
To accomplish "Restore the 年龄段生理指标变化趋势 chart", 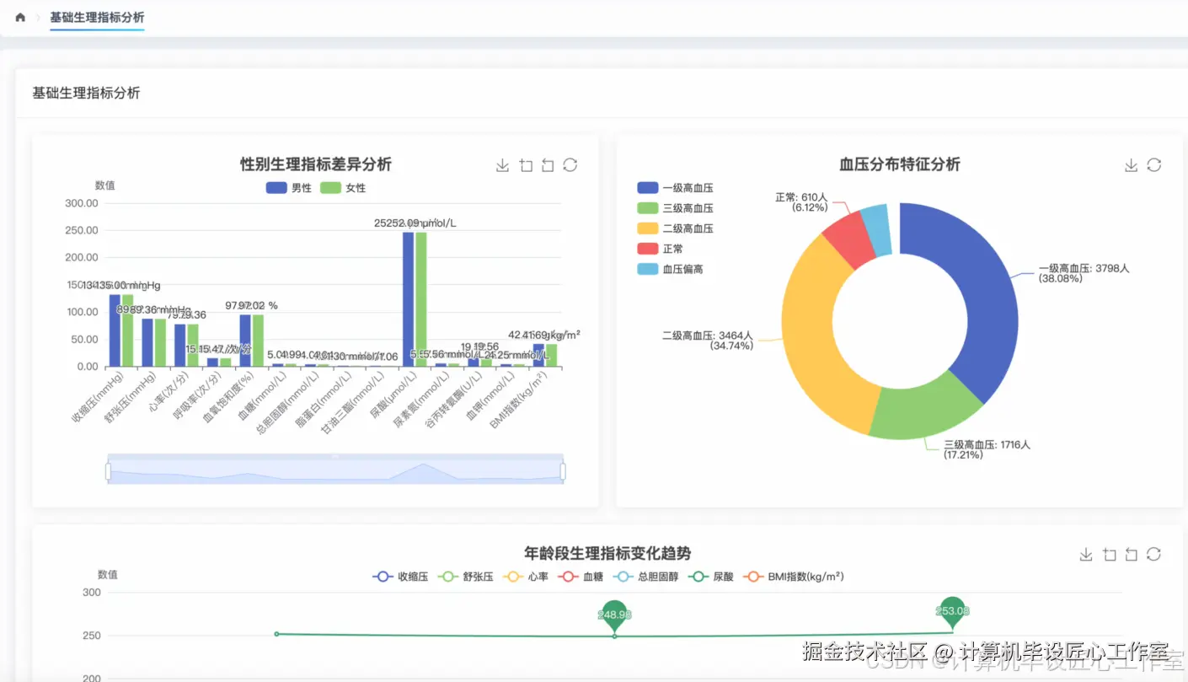I will (1154, 554).
